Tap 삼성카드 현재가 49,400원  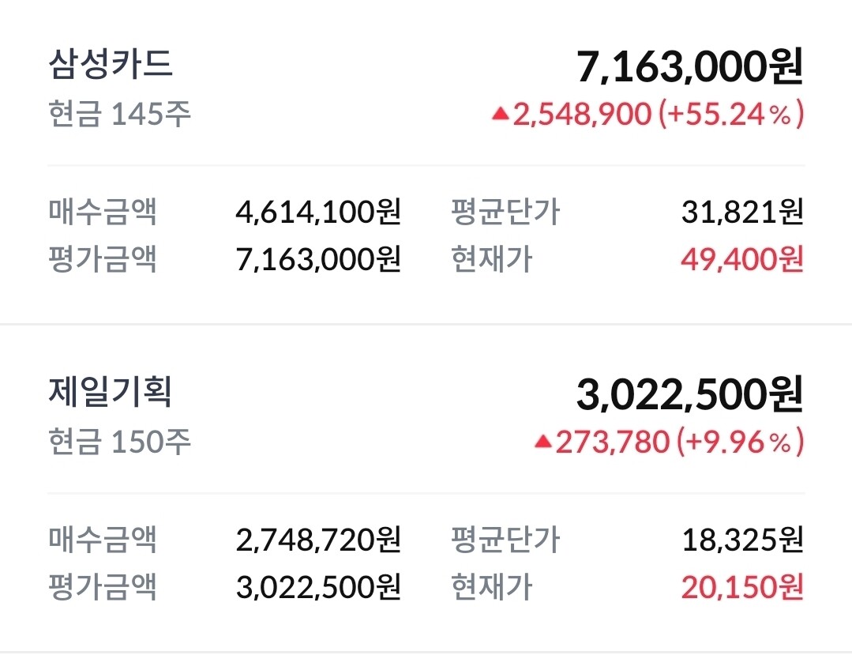[741, 259]
